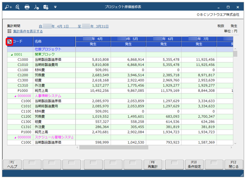Click the 名称 column header
The width and height of the screenshot is (246, 180).
(54, 41)
